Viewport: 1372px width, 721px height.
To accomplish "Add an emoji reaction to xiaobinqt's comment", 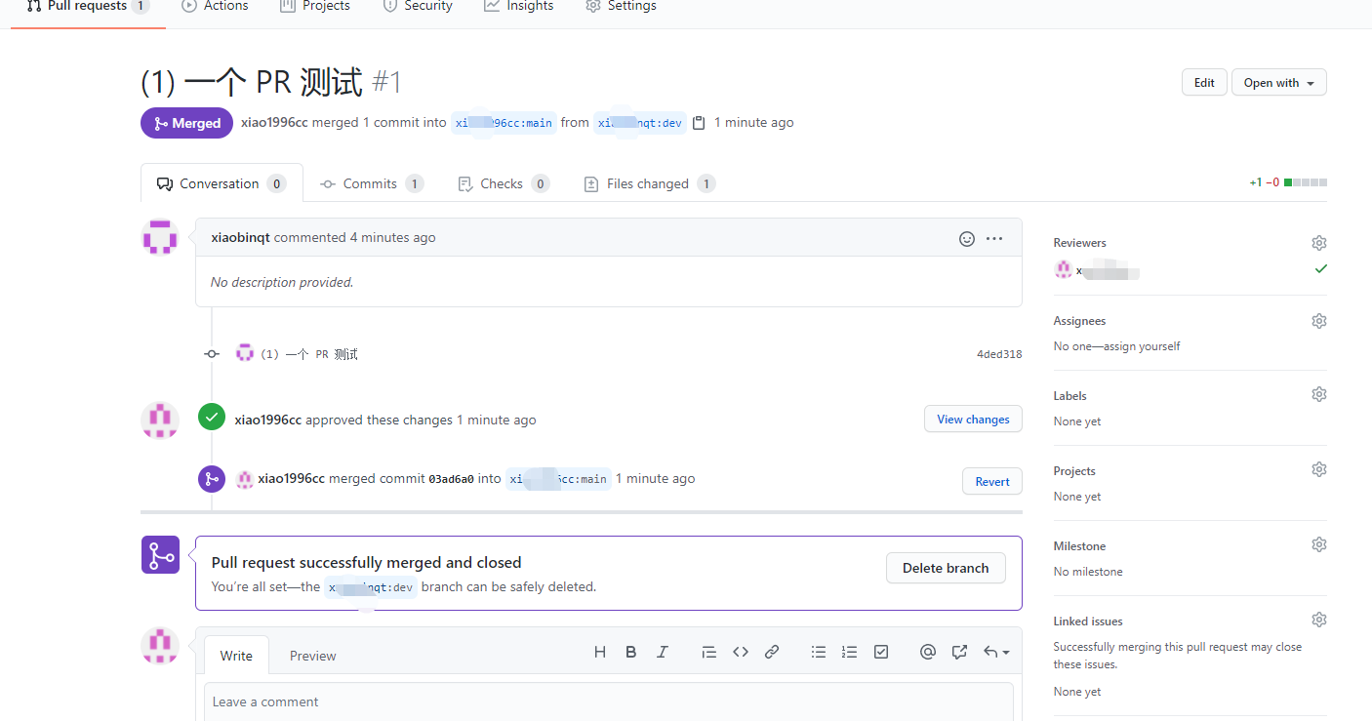I will [966, 238].
